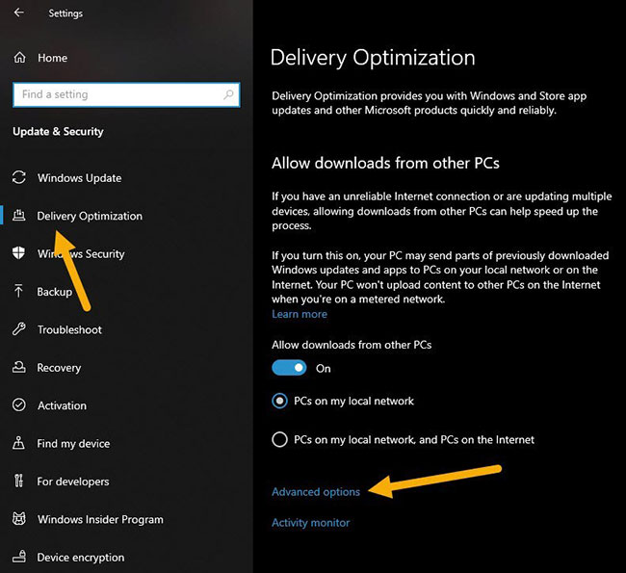Click the Backup upward arrow icon
The image size is (626, 573).
[18, 291]
